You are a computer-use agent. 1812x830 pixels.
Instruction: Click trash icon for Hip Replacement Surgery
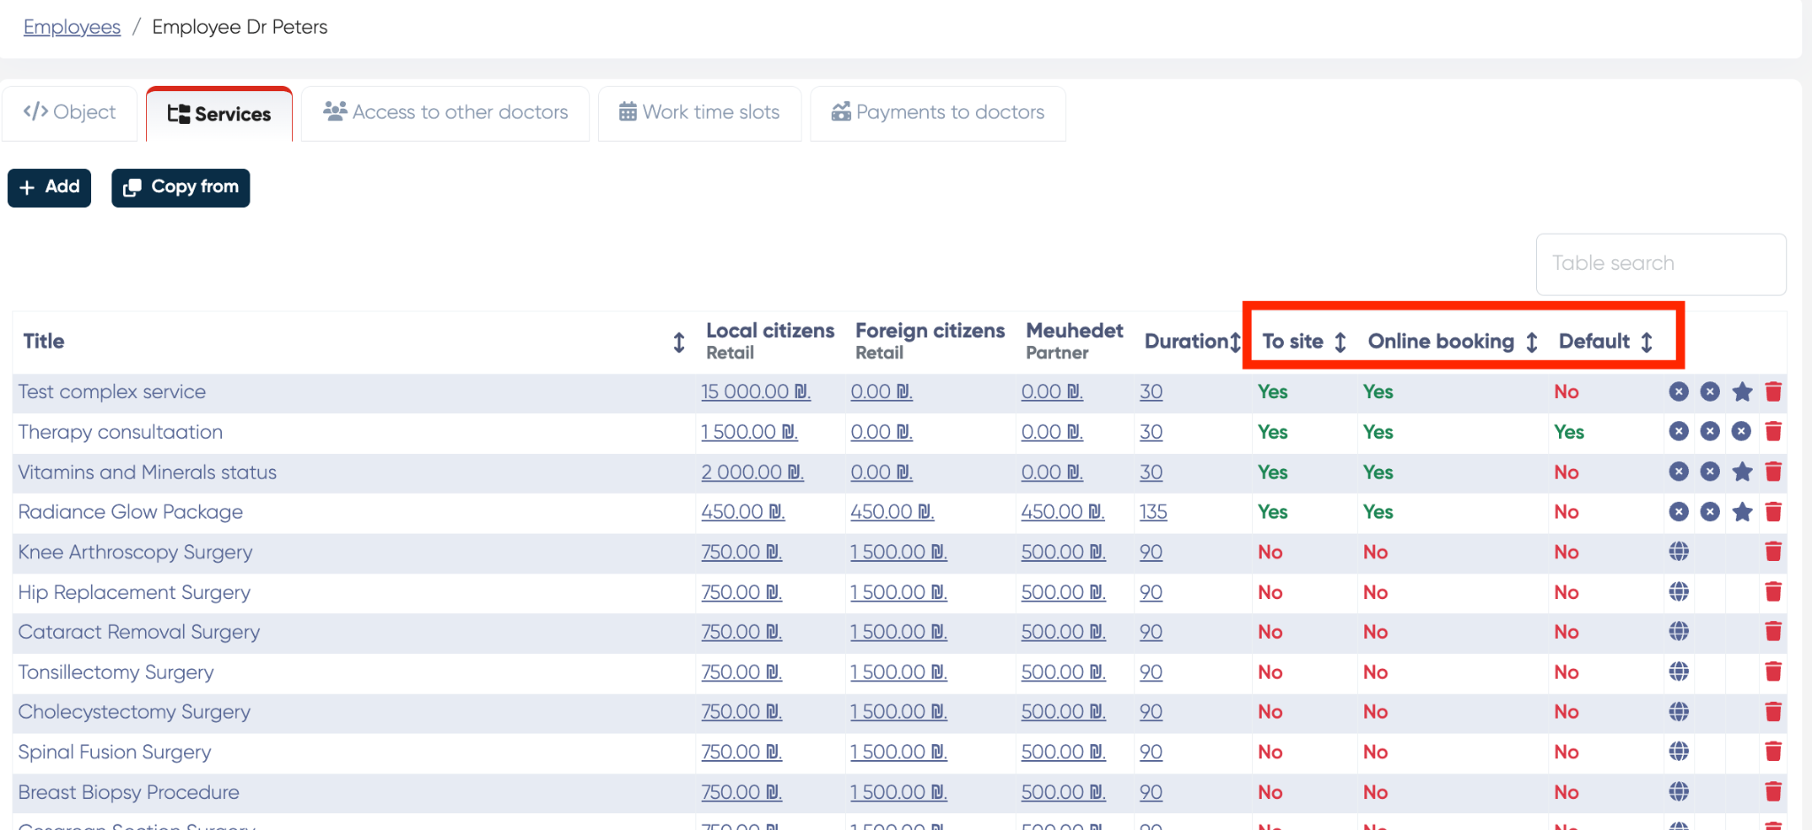point(1773,592)
